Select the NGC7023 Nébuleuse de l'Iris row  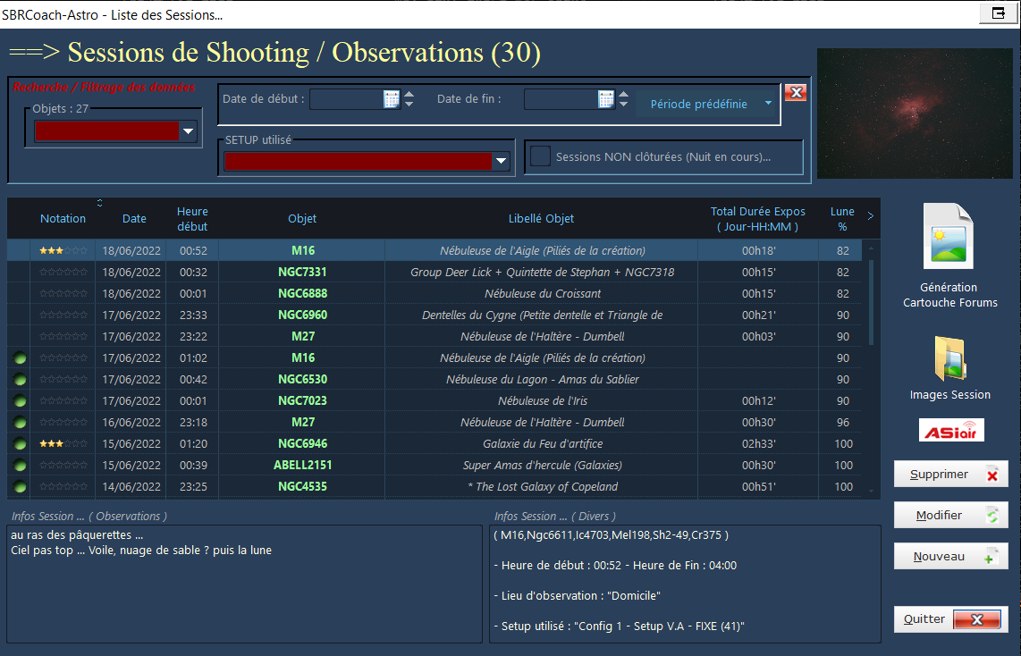[x=435, y=401]
